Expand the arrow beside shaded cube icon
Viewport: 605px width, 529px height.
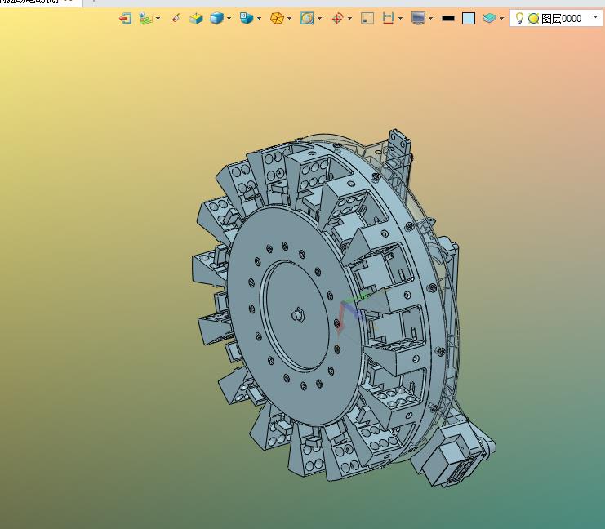pyautogui.click(x=229, y=18)
